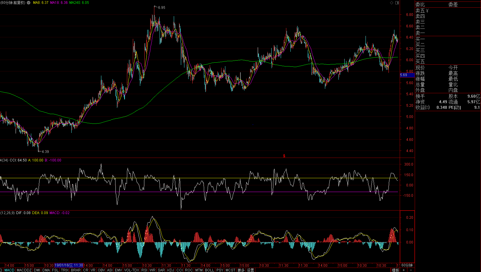Switch to the DMI indicator tab
This screenshot has width=481, height=272.
(x=37, y=270)
